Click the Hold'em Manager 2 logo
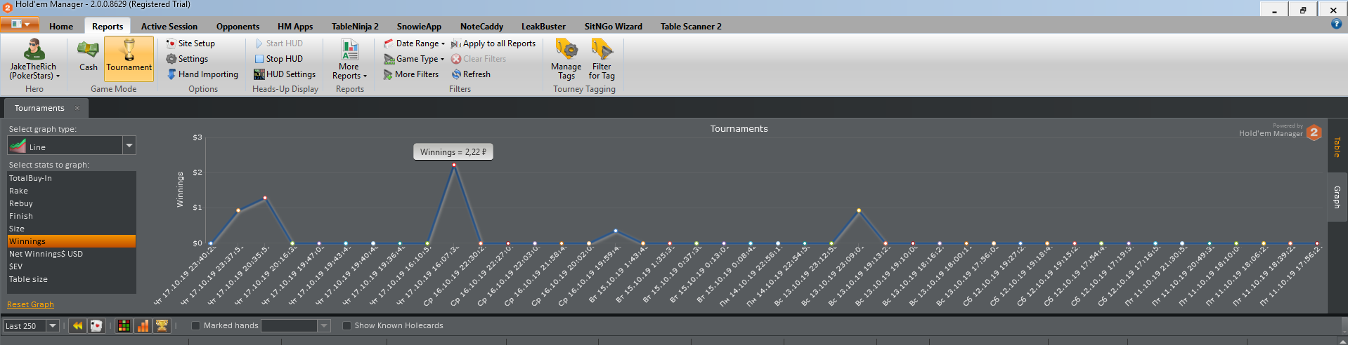 click(1314, 132)
